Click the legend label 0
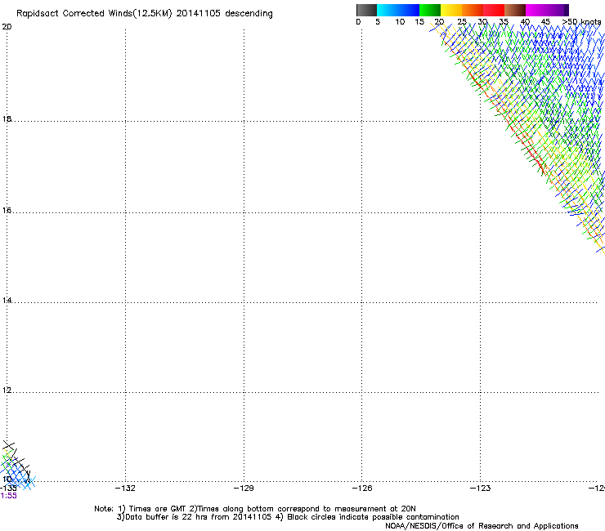 (358, 22)
